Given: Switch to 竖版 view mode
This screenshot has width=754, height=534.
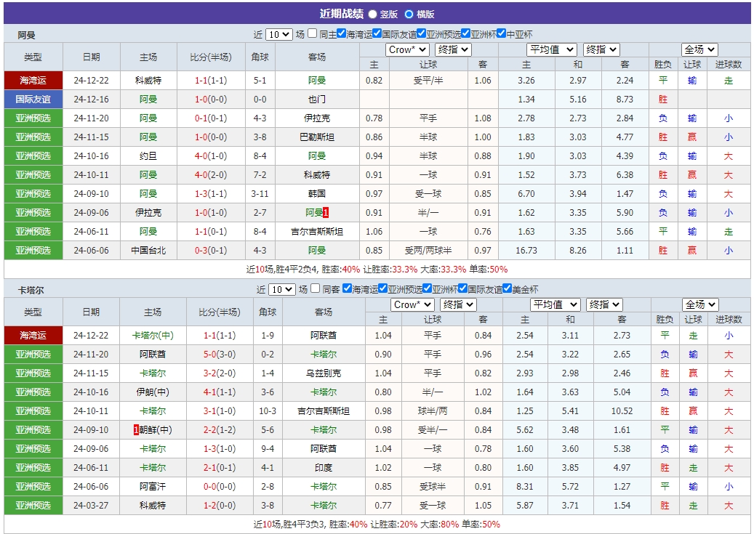Looking at the screenshot, I should click(x=374, y=12).
